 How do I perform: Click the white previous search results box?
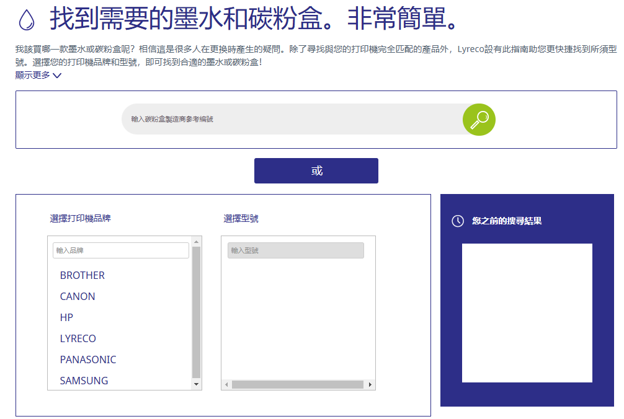pos(527,313)
